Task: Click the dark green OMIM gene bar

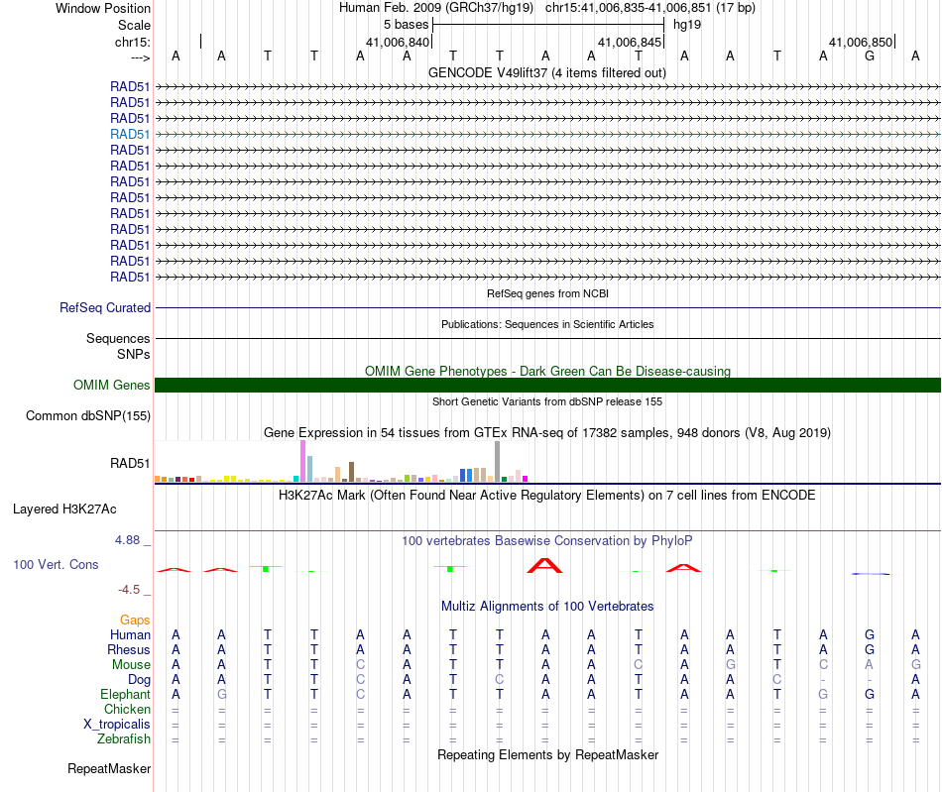Action: click(547, 385)
